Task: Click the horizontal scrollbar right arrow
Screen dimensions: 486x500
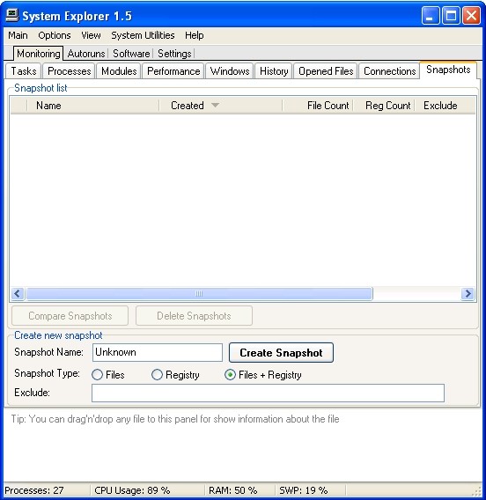Action: tap(468, 293)
